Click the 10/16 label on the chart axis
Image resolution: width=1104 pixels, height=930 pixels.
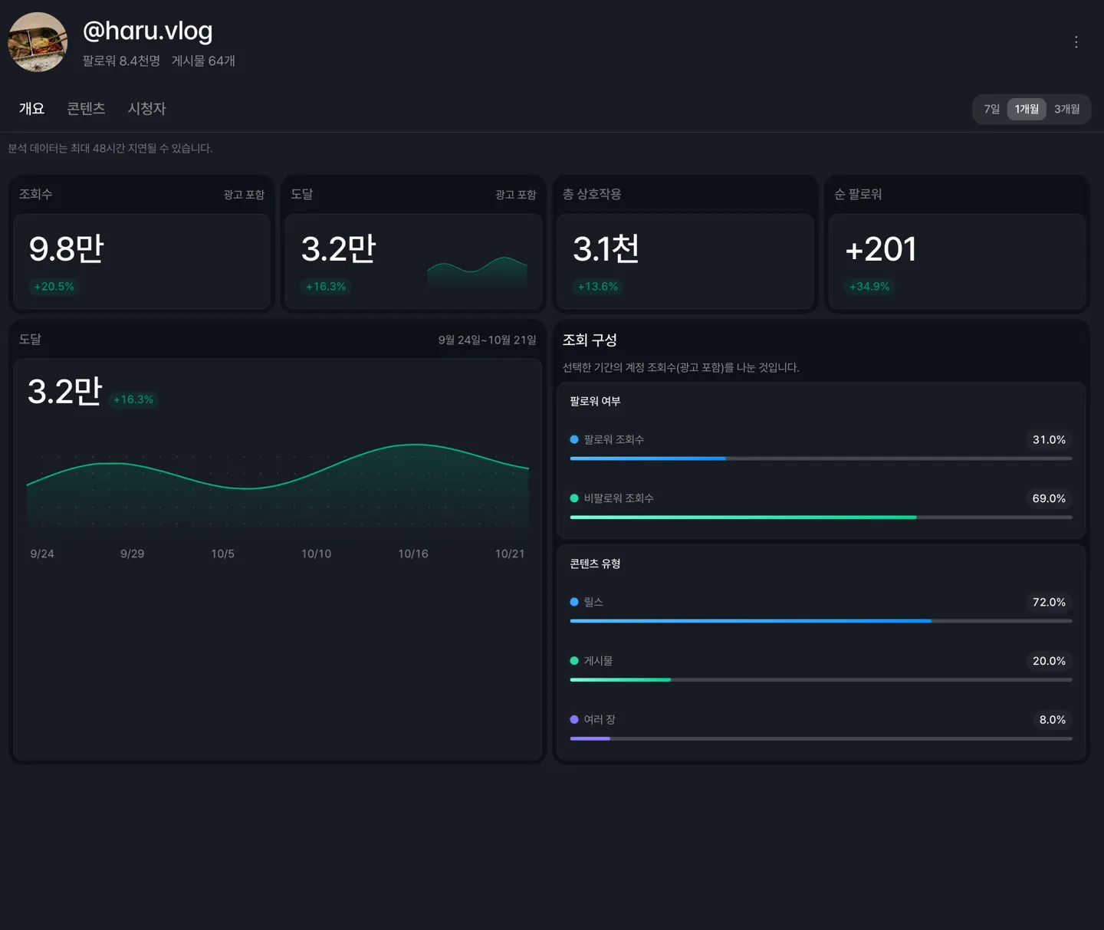click(x=413, y=554)
